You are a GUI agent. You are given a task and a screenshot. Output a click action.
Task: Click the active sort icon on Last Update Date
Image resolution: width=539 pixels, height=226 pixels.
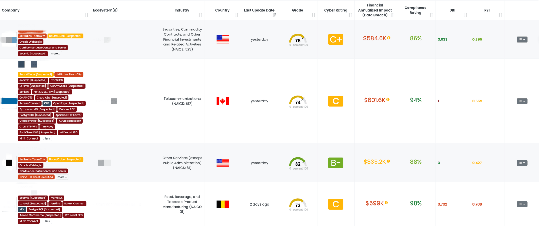point(274,15)
